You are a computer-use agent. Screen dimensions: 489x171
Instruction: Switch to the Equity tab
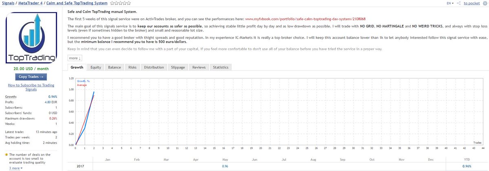(96, 67)
